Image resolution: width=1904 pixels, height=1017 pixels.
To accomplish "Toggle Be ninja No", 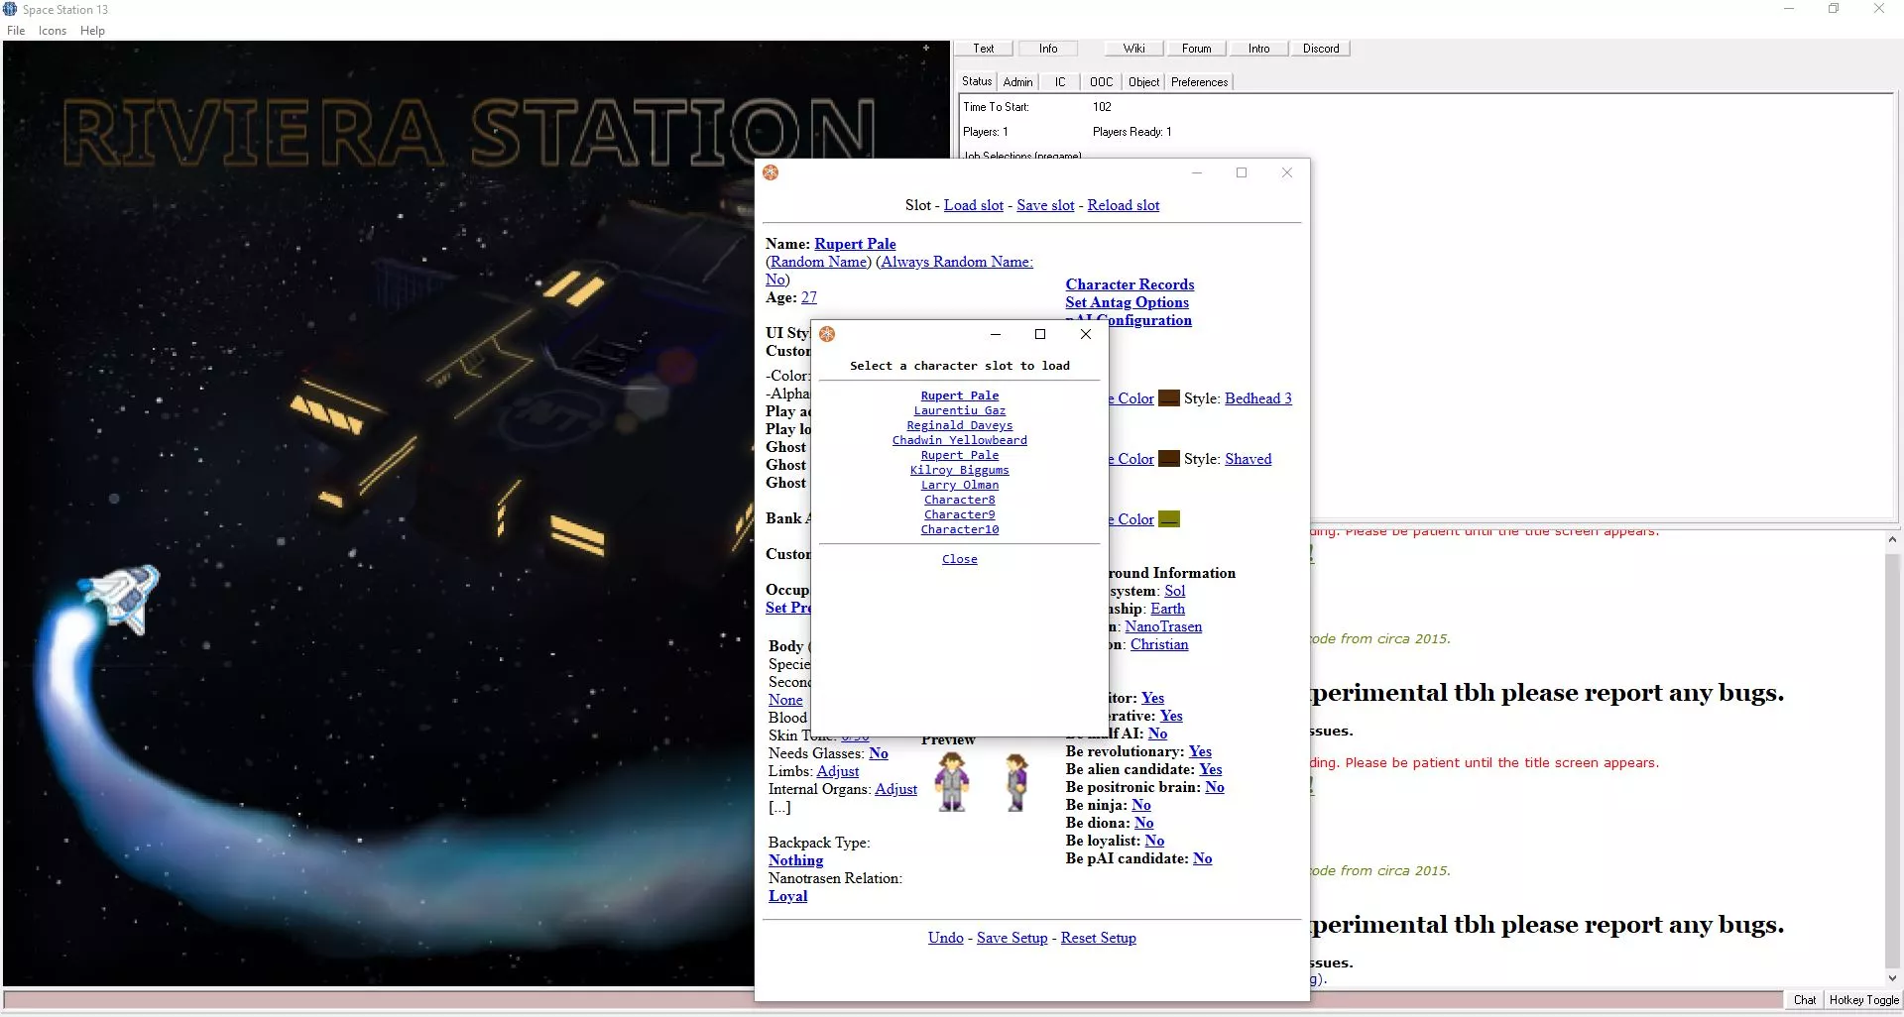I will point(1141,805).
